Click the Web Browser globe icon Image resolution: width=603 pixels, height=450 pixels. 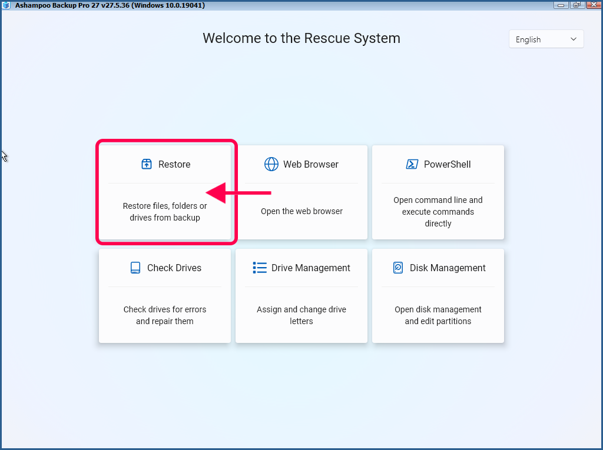(x=271, y=164)
